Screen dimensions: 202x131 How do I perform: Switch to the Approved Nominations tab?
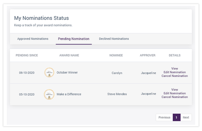pyautogui.click(x=33, y=39)
